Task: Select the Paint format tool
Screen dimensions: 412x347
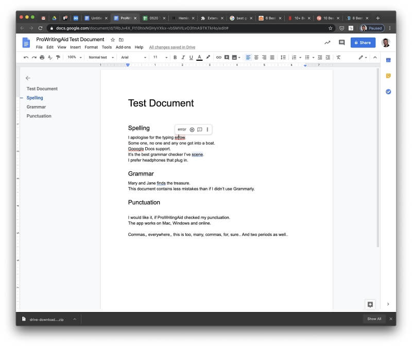Action: [58, 57]
